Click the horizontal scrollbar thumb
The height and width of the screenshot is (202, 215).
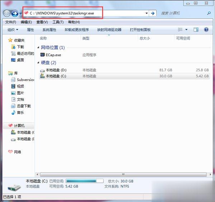(123, 174)
